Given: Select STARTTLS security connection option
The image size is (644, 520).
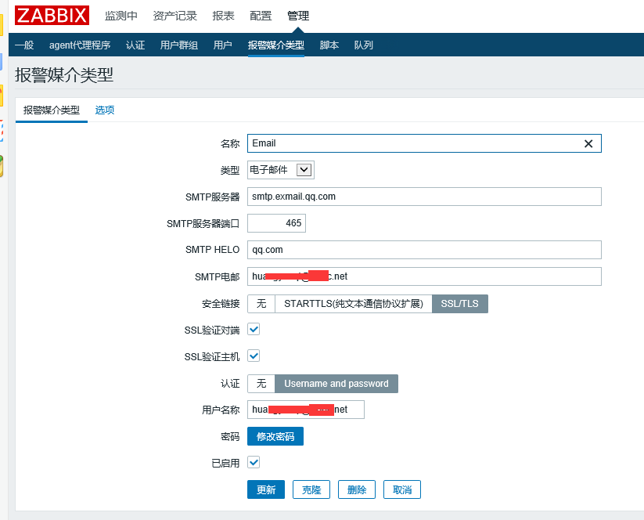Looking at the screenshot, I should [x=353, y=304].
